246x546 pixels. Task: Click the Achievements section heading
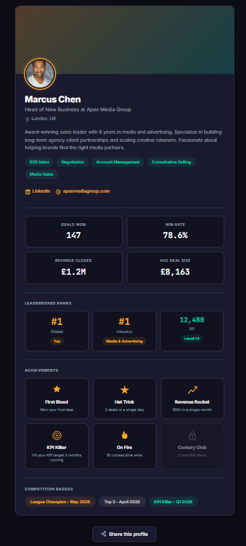click(41, 370)
